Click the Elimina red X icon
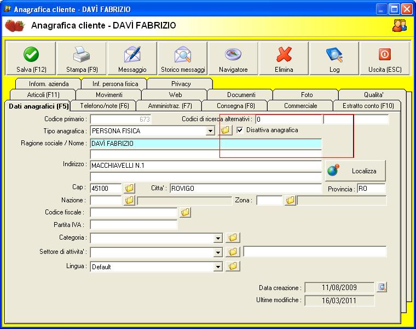Viewport: 416px width, 329px height. click(x=284, y=55)
